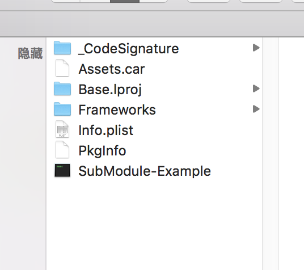
Task: Click empty space below SubModule-Example in list
Action: coord(154,223)
